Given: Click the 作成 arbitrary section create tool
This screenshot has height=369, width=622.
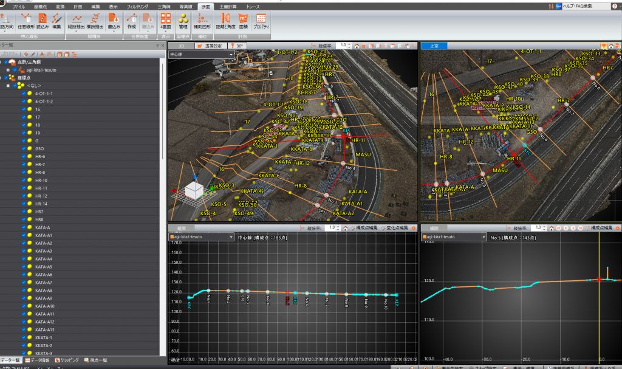Looking at the screenshot, I should 132,21.
